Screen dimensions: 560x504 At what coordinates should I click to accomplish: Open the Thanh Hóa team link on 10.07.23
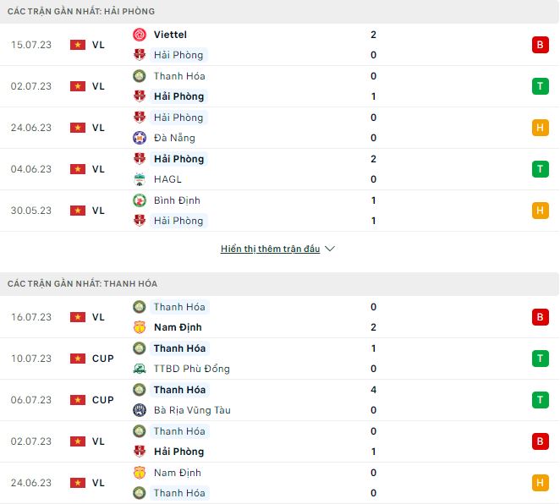tap(179, 348)
